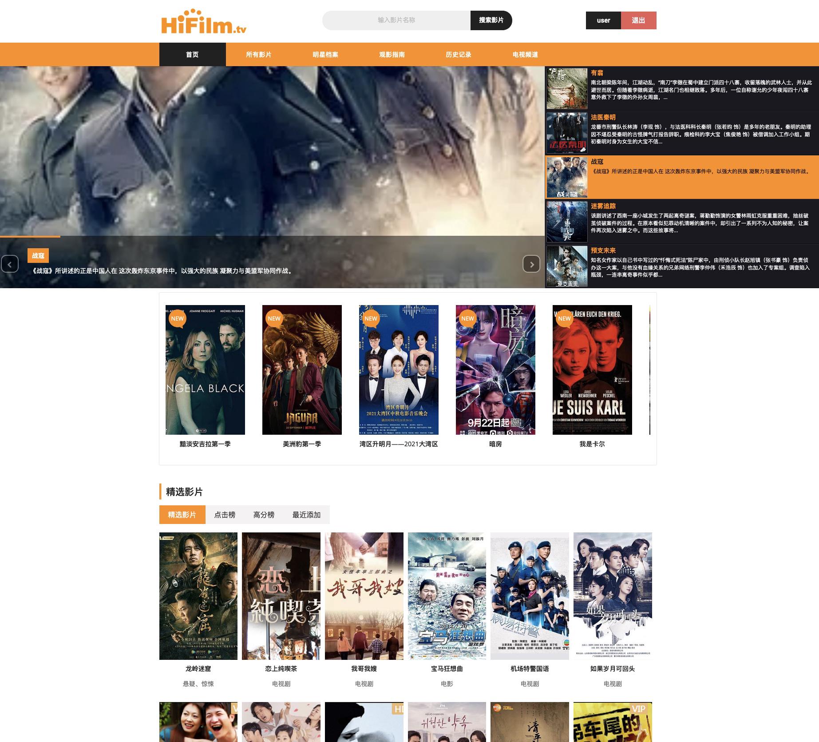Open the 龙岭迷窟 poster
The height and width of the screenshot is (742, 819).
click(198, 596)
